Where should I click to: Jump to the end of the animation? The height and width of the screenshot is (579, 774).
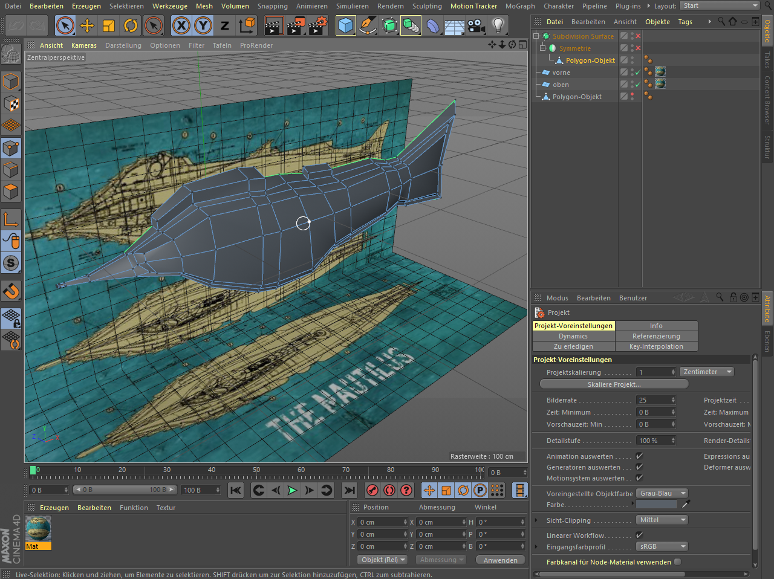coord(350,490)
